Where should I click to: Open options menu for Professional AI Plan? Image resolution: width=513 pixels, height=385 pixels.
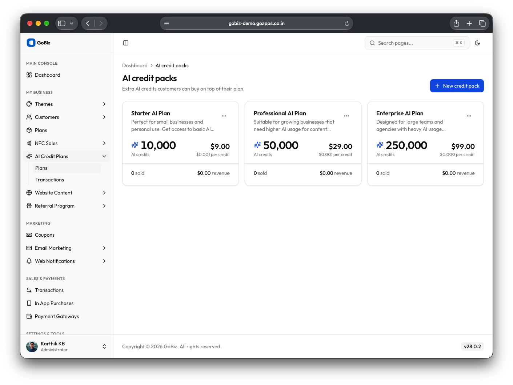click(346, 116)
